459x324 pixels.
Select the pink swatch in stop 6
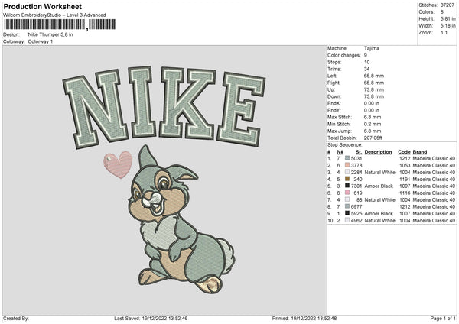pyautogui.click(x=347, y=193)
